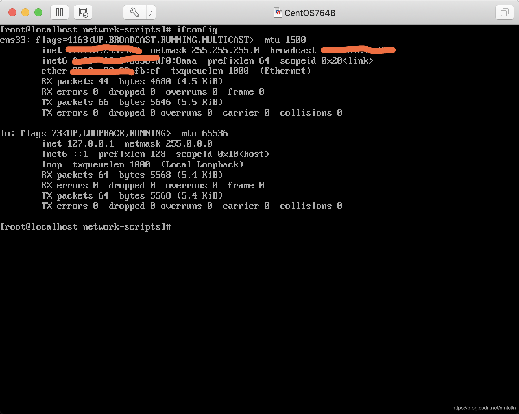This screenshot has width=519, height=414.
Task: Click the (Local Loopback) label
Action: pos(202,164)
